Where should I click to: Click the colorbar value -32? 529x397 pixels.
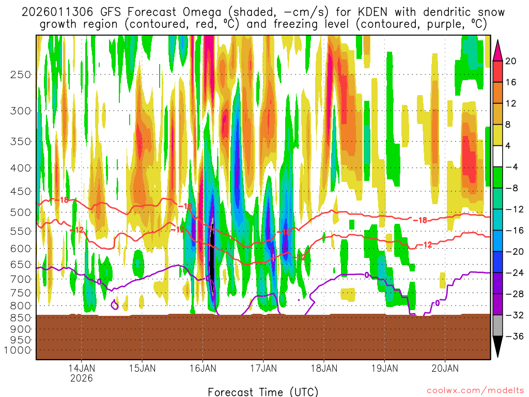(x=514, y=315)
